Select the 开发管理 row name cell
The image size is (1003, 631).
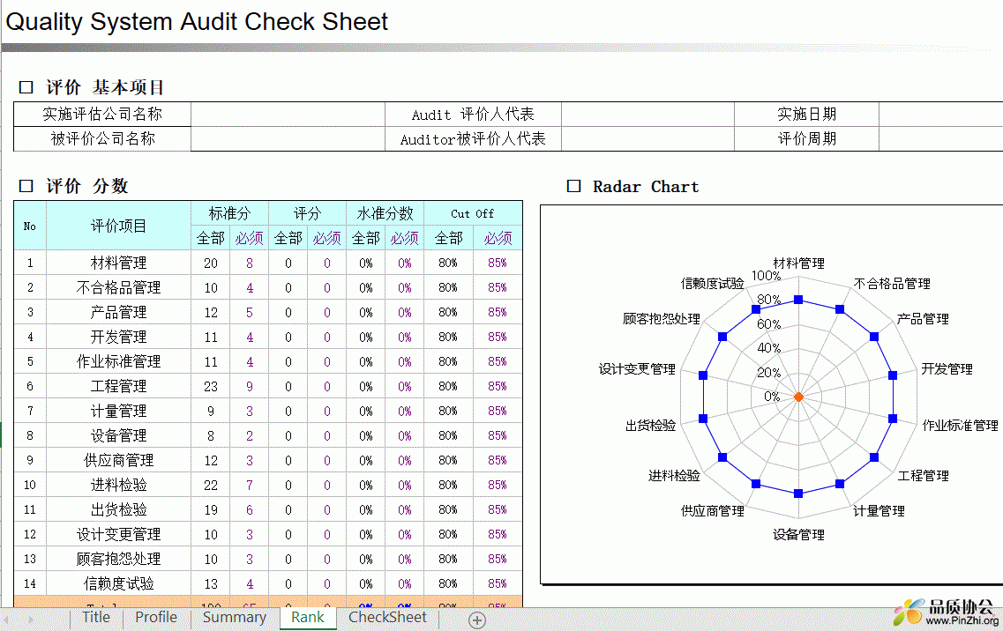(x=118, y=337)
